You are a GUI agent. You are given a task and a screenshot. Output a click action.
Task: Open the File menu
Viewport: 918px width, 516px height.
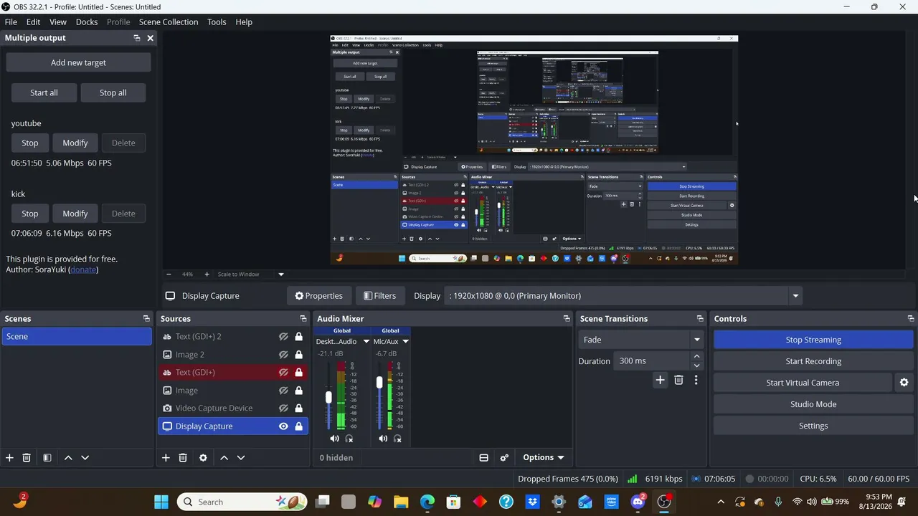11,22
